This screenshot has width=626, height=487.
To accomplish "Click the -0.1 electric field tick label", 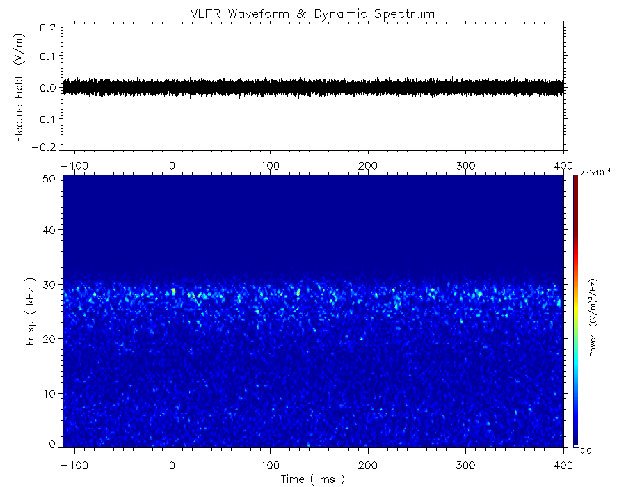I will tap(46, 120).
